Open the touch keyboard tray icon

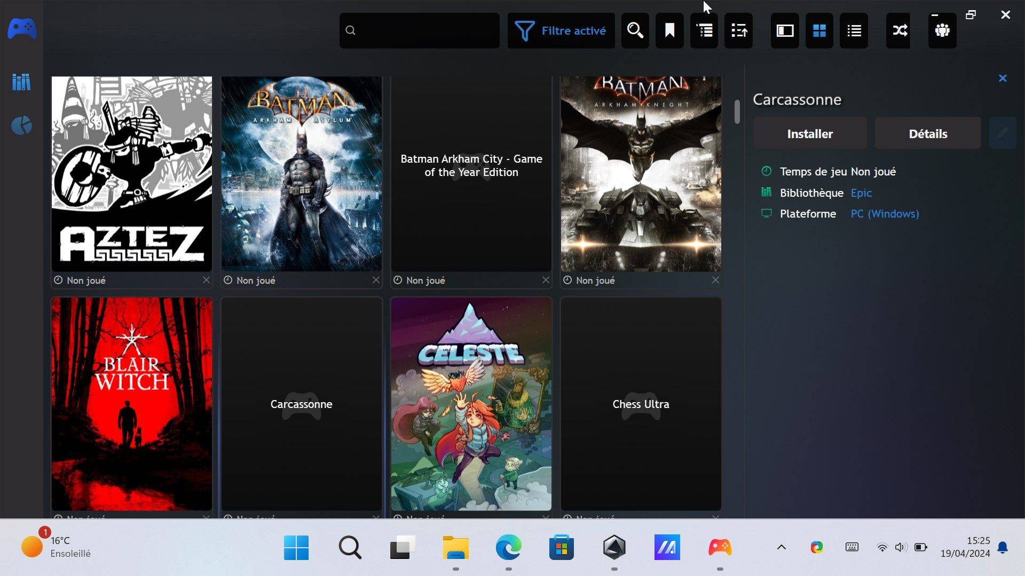[x=852, y=547]
